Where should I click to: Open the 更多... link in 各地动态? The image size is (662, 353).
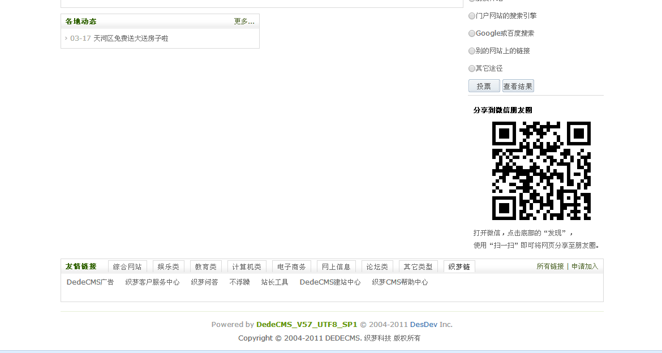click(x=244, y=21)
